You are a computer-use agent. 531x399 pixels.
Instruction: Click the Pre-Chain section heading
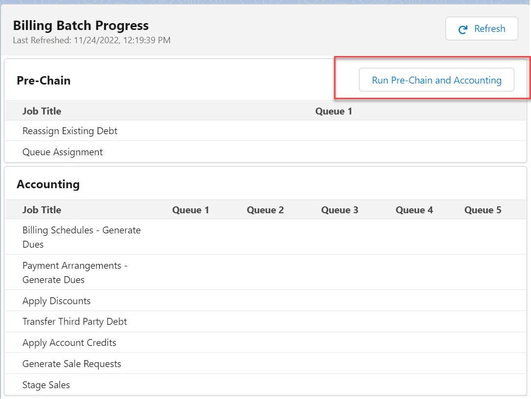coord(44,81)
